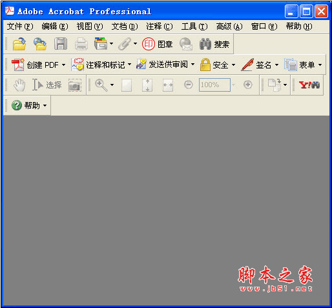Open the 注释(C) menu
This screenshot has width=332, height=308.
160,26
